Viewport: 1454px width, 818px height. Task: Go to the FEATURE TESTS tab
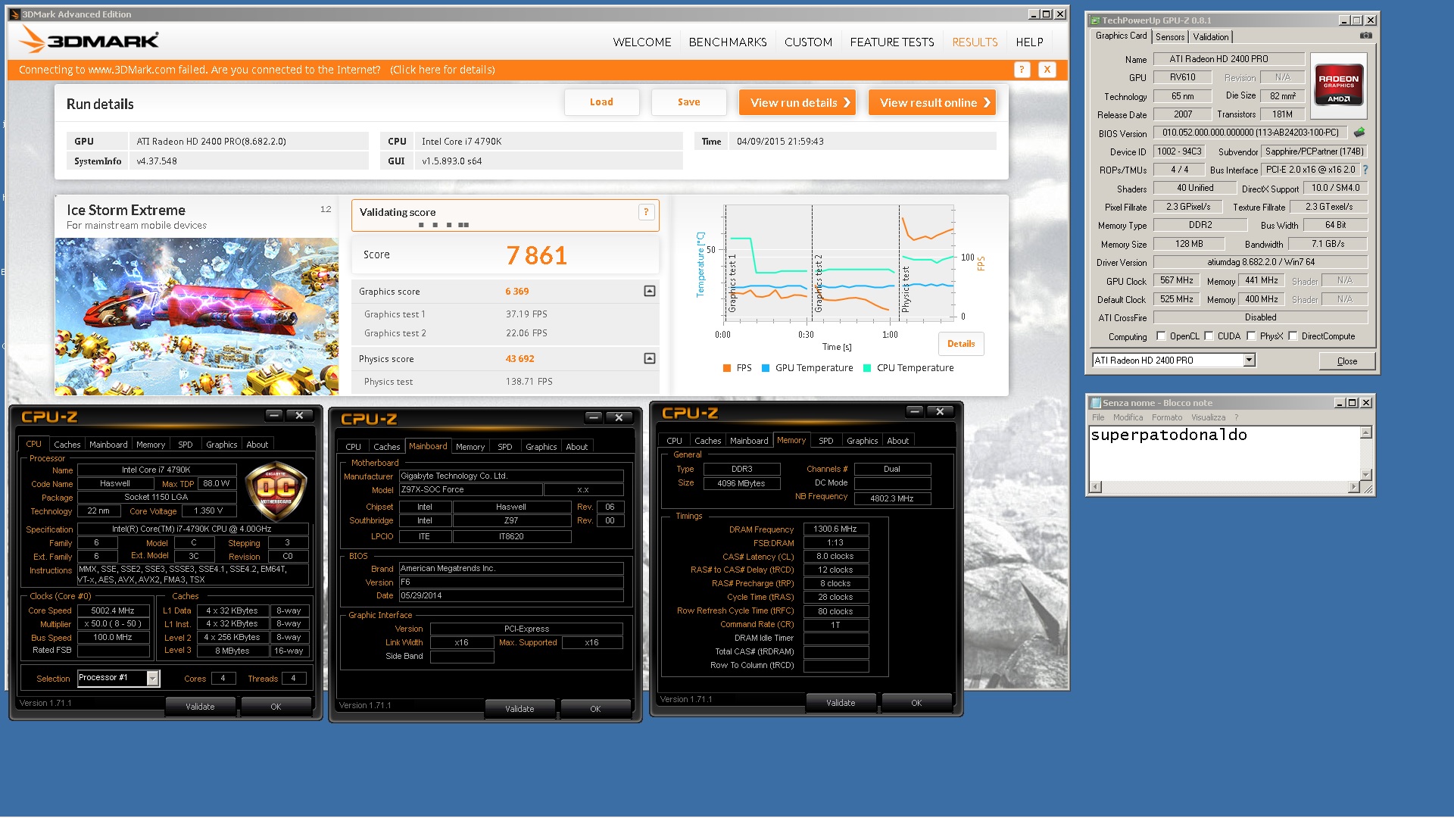pos(891,42)
